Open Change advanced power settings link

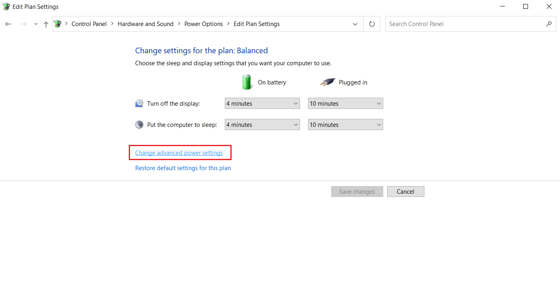(179, 153)
